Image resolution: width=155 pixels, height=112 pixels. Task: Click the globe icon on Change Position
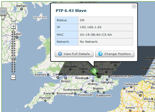pos(100,54)
